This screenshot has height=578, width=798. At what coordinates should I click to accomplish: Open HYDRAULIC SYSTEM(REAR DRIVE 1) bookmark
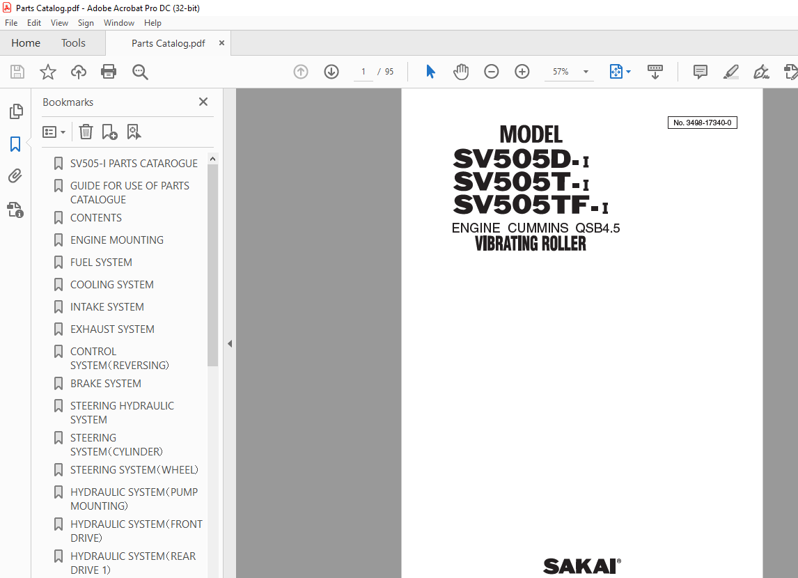[133, 563]
